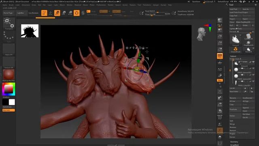Click the Scroll canvas icon
The width and height of the screenshot is (259, 146).
220,30
